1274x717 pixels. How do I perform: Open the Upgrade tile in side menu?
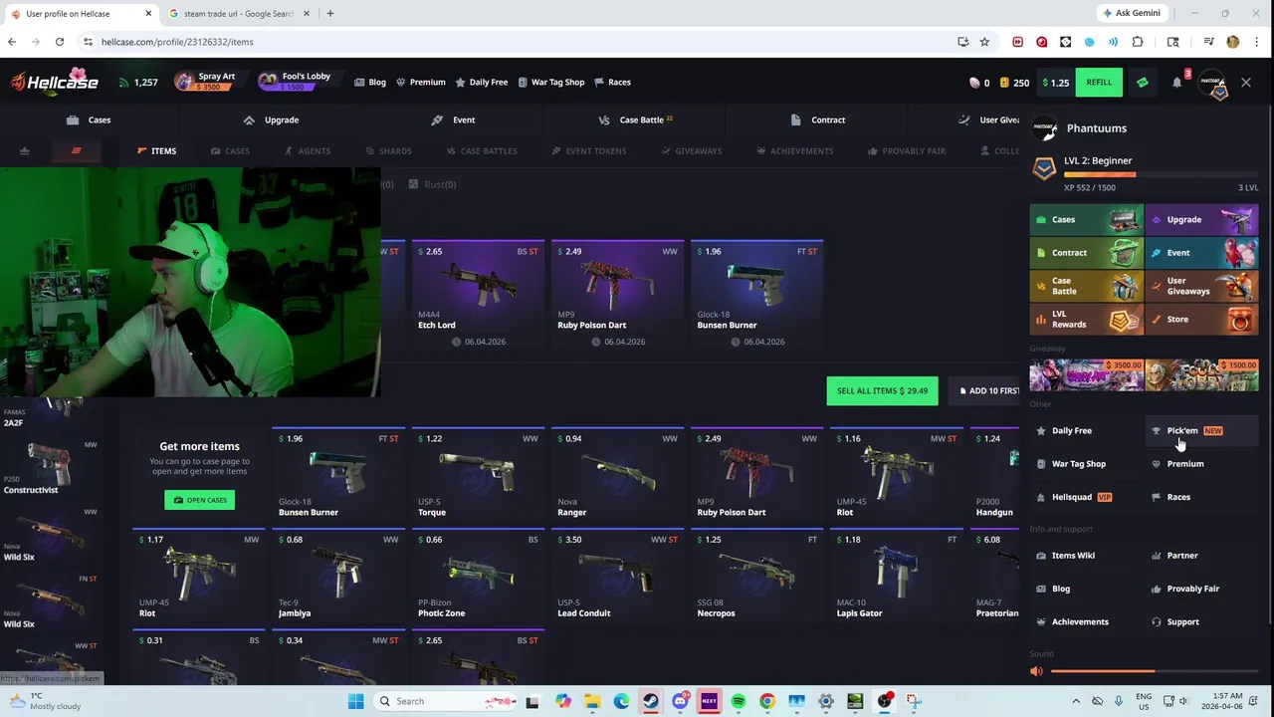[1201, 219]
